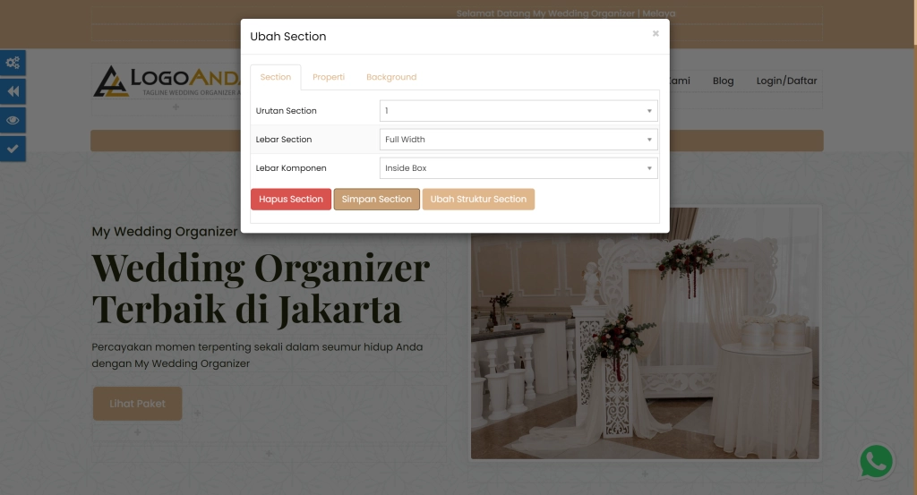This screenshot has width=917, height=495.
Task: Click plus icon beside Lihat Paket button
Action: coord(197,414)
